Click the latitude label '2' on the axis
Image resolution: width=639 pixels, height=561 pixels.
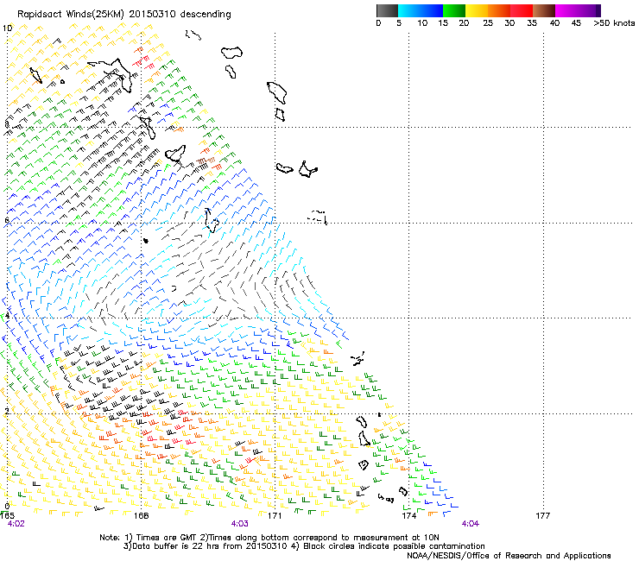click(x=7, y=412)
